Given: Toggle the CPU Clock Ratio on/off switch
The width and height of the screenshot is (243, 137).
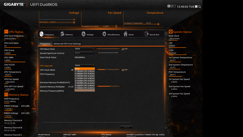Looking at the screenshot, I should click(125, 70).
